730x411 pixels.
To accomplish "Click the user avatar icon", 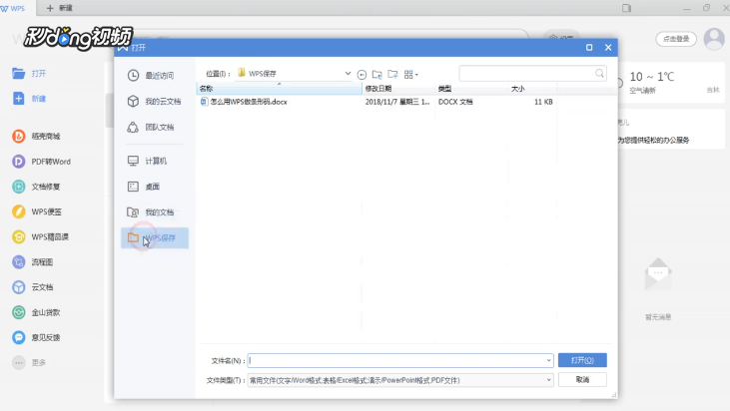I will [714, 39].
